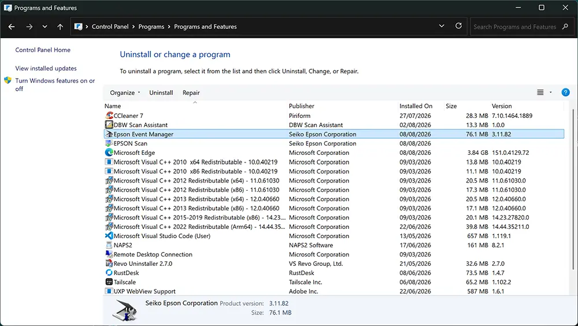Viewport: 578px width, 326px height.
Task: Go up one level with up arrow
Action: pyautogui.click(x=60, y=27)
